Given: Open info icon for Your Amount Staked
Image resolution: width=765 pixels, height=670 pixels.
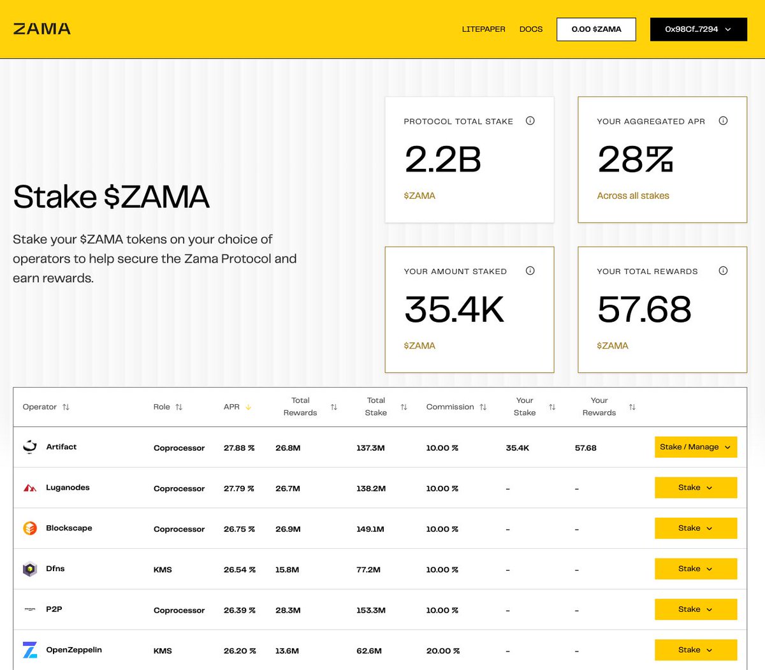Looking at the screenshot, I should point(530,270).
